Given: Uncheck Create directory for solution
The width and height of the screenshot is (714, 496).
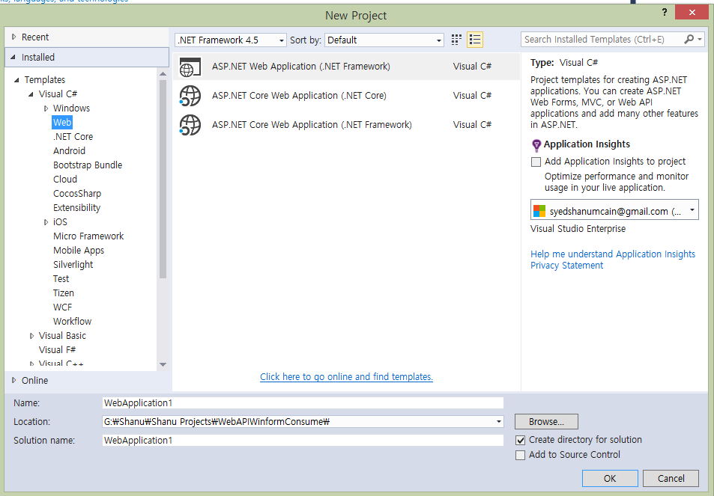Looking at the screenshot, I should (520, 440).
